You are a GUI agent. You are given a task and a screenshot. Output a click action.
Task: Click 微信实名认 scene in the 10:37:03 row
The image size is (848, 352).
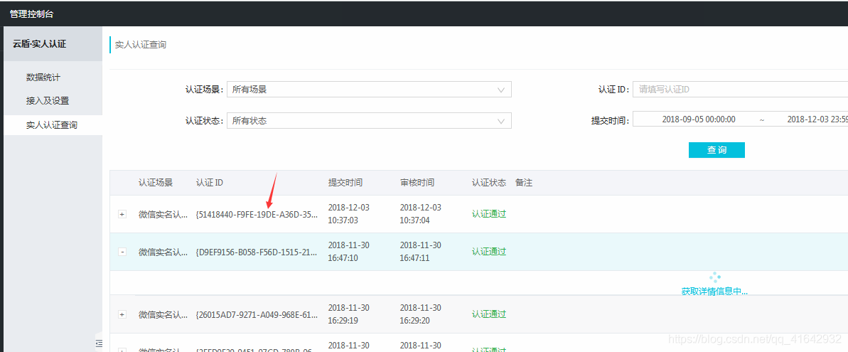point(163,214)
